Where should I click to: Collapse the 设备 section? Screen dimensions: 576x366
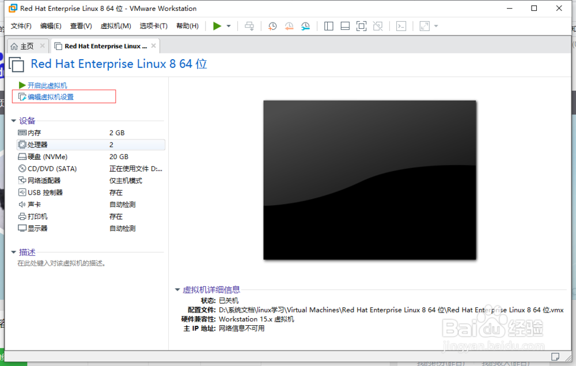click(14, 121)
